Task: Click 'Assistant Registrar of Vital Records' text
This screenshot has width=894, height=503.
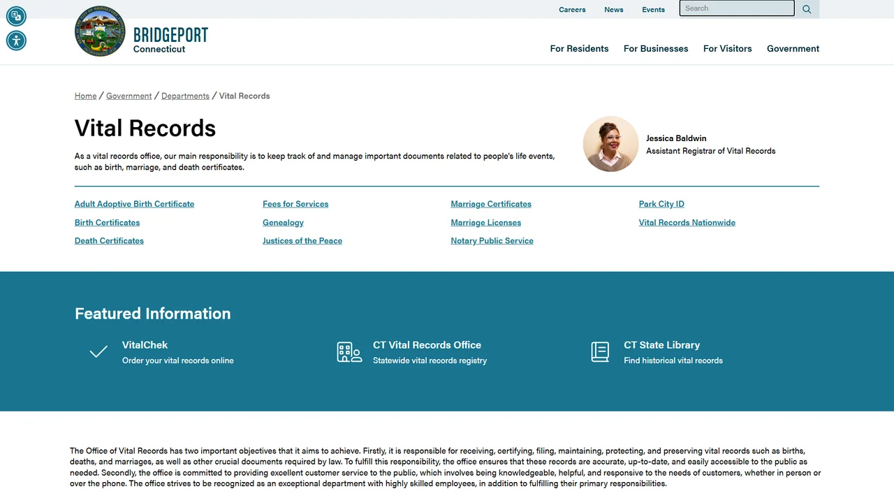Action: [710, 151]
